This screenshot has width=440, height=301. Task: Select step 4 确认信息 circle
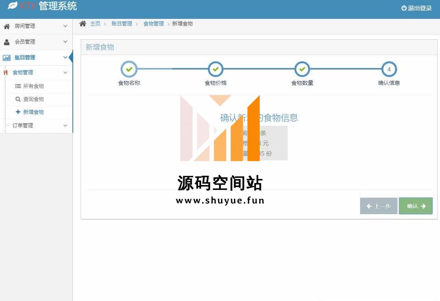[389, 69]
